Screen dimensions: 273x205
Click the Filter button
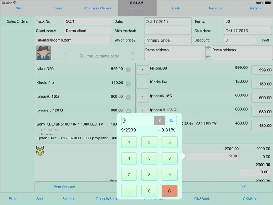click(x=13, y=199)
